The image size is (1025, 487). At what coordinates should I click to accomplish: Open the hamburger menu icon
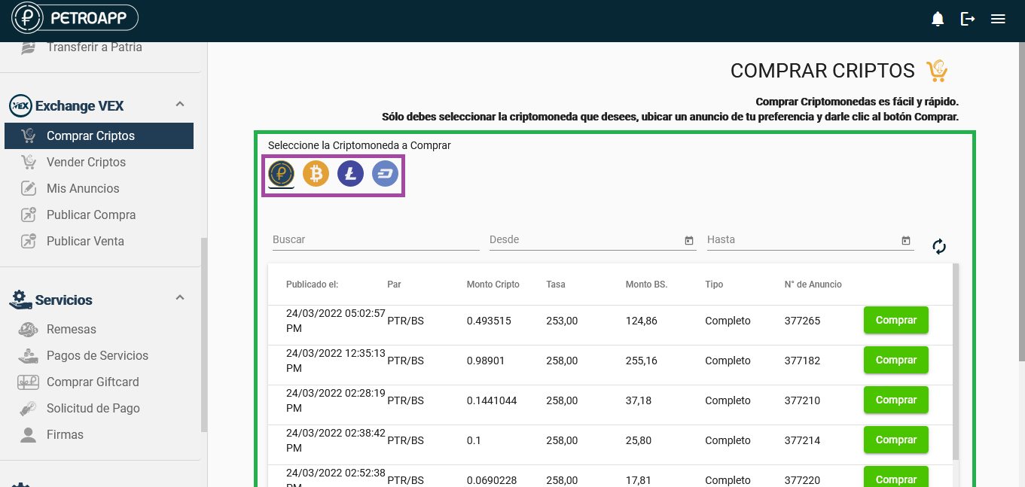pyautogui.click(x=998, y=20)
